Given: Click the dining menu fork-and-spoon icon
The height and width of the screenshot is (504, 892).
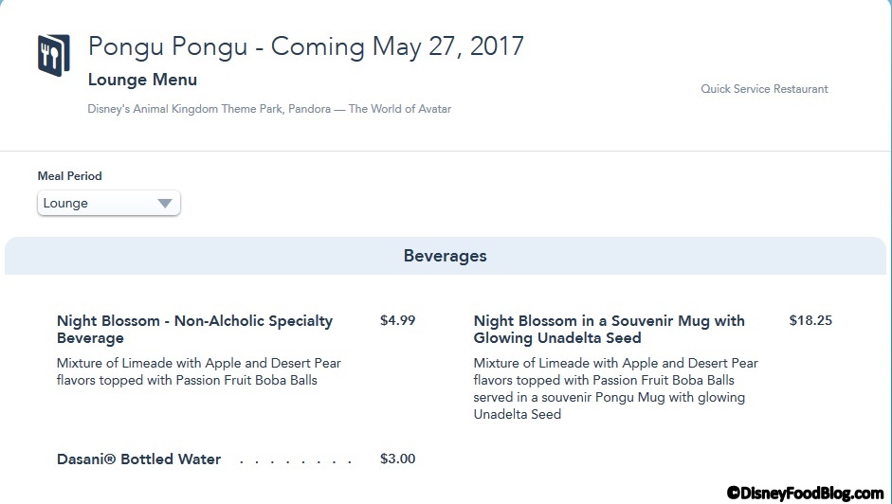Looking at the screenshot, I should click(x=54, y=55).
